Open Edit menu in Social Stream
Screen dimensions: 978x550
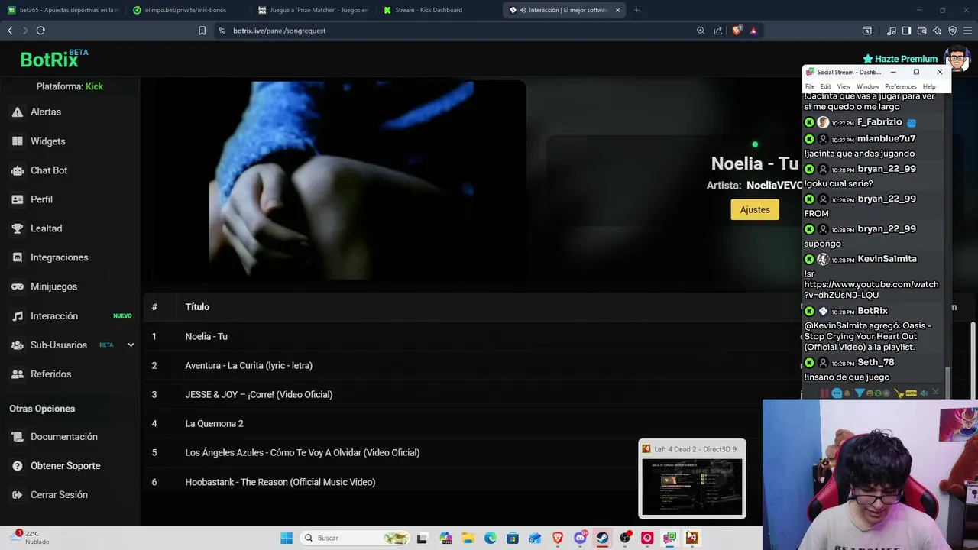tap(826, 86)
